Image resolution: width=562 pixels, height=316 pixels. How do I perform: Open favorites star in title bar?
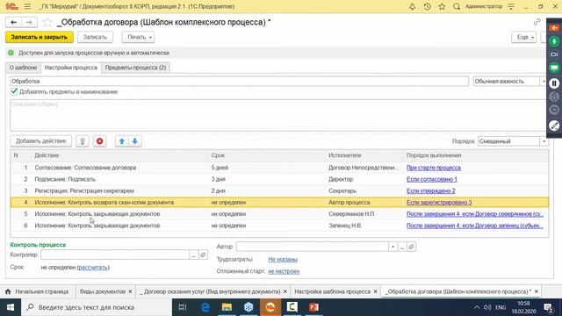[x=442, y=6]
